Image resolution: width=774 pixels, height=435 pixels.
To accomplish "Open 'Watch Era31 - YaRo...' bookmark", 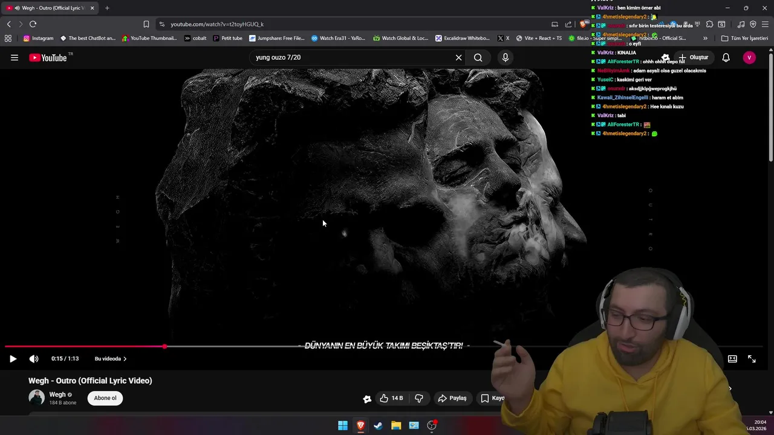I will click(338, 38).
